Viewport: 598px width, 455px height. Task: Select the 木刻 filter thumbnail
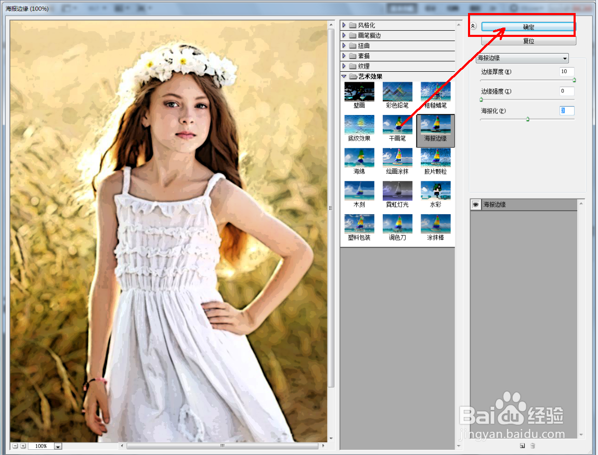(359, 191)
